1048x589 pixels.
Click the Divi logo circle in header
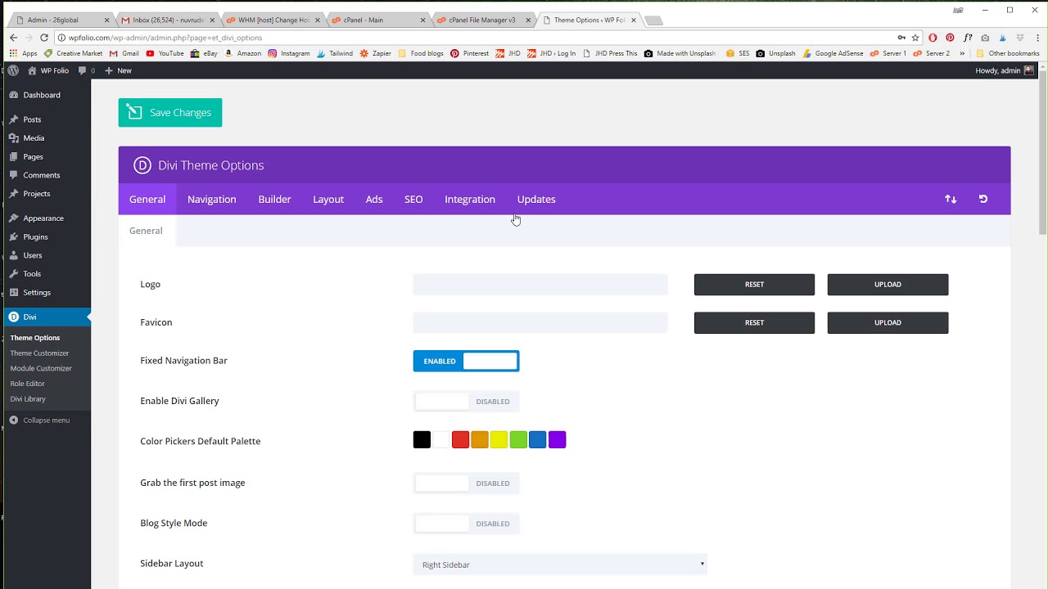click(x=142, y=165)
